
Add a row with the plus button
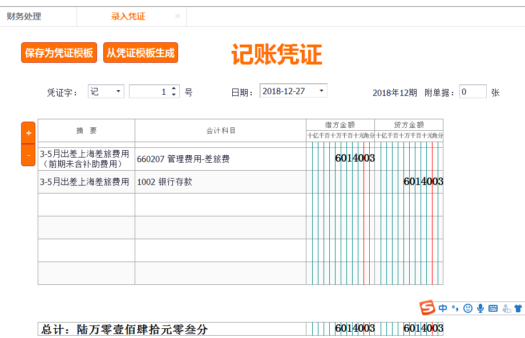tap(29, 132)
